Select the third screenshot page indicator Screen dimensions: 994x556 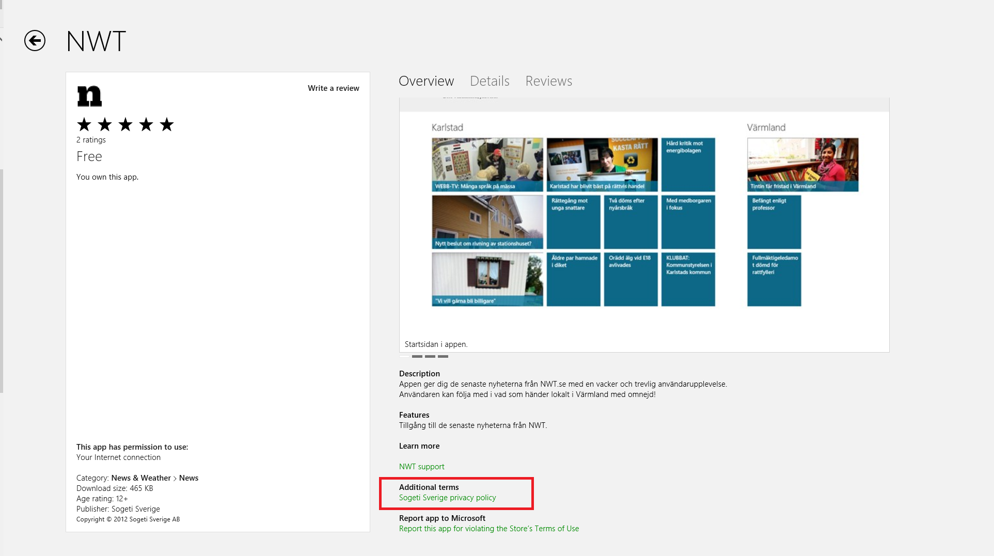(430, 356)
